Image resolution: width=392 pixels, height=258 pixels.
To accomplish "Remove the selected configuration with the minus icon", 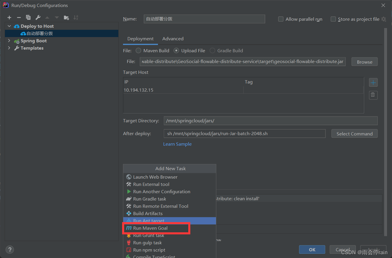I will pyautogui.click(x=19, y=18).
